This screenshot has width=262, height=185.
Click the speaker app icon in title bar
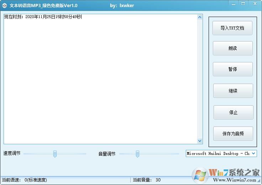pos(5,6)
